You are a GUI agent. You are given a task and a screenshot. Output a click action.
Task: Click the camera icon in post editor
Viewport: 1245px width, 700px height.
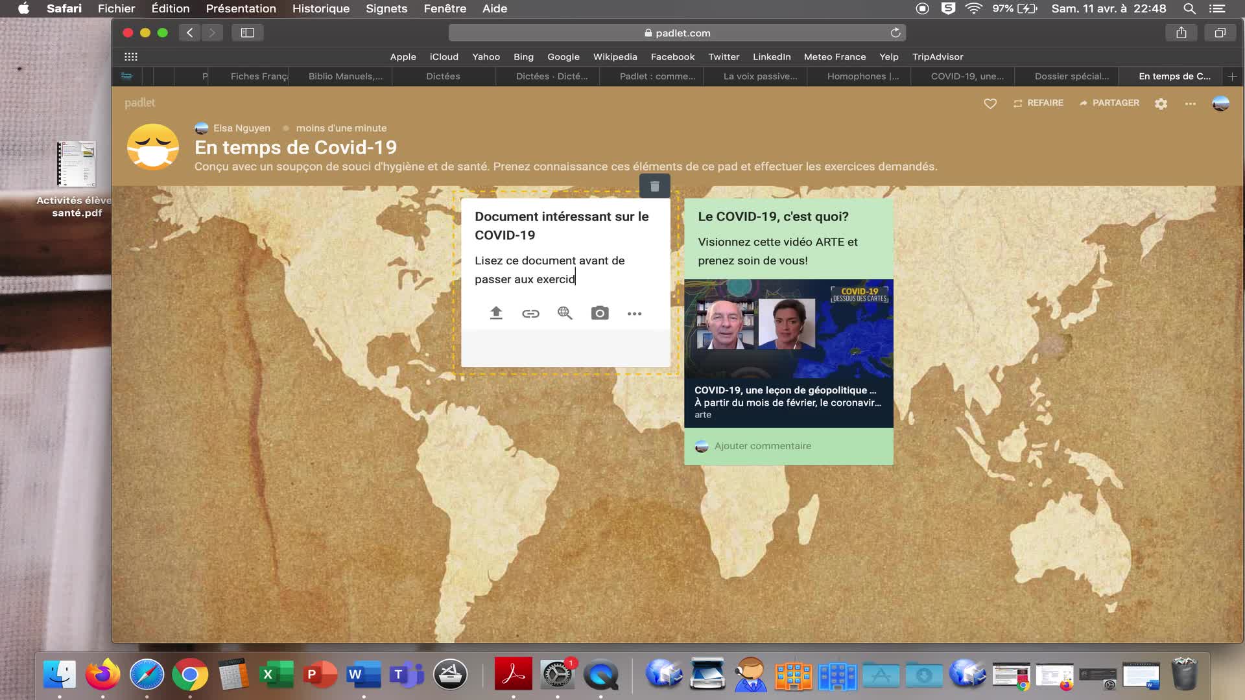pos(600,314)
